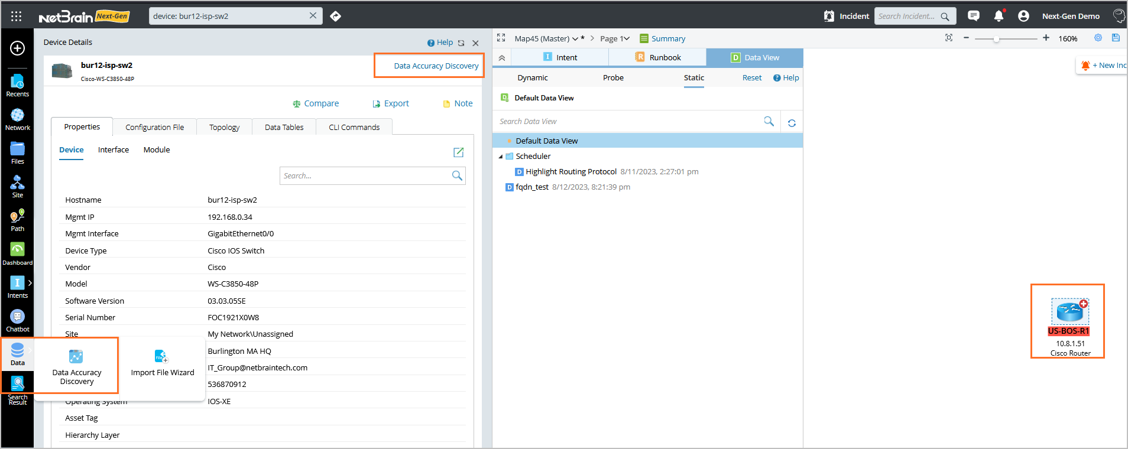Screen dimensions: 1128x449
Task: Open Import File Wizard
Action: 162,363
